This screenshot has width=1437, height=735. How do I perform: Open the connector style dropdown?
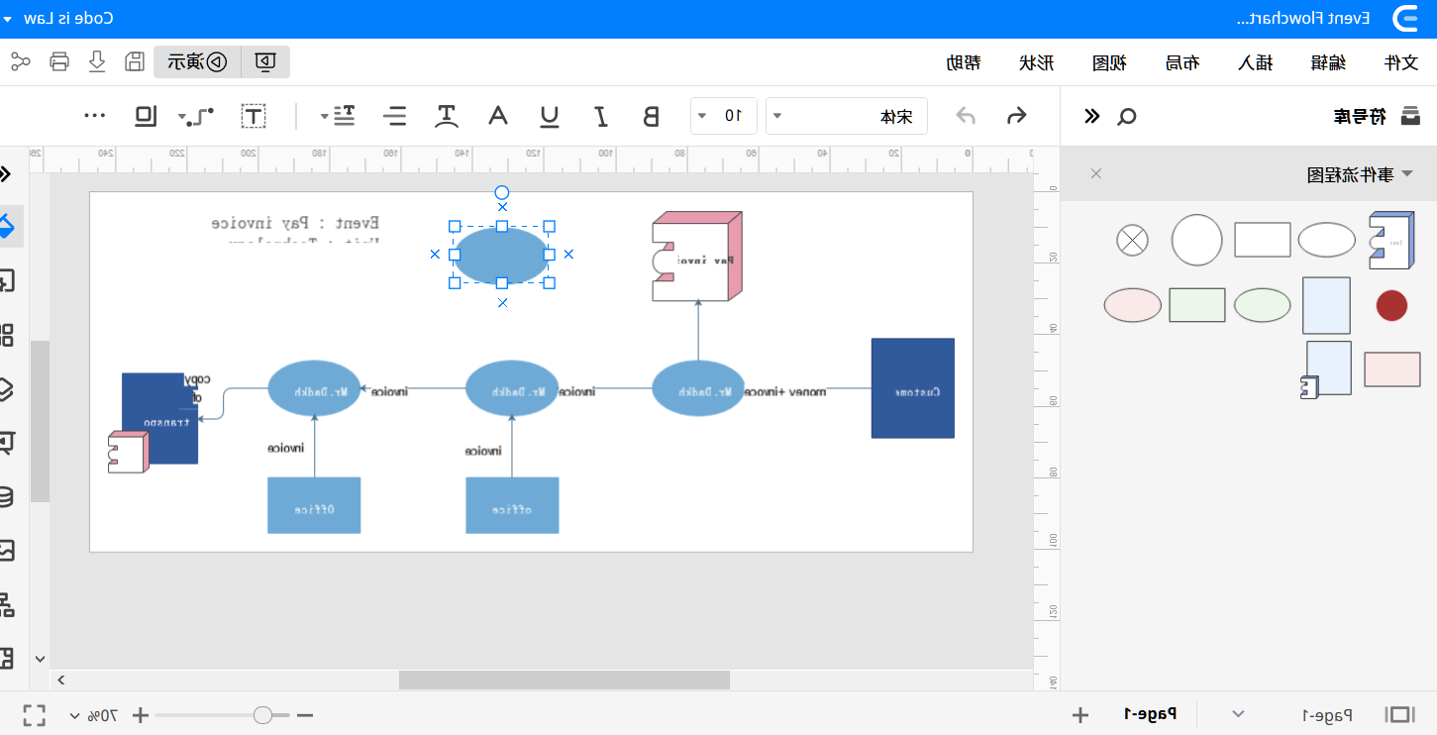[195, 116]
